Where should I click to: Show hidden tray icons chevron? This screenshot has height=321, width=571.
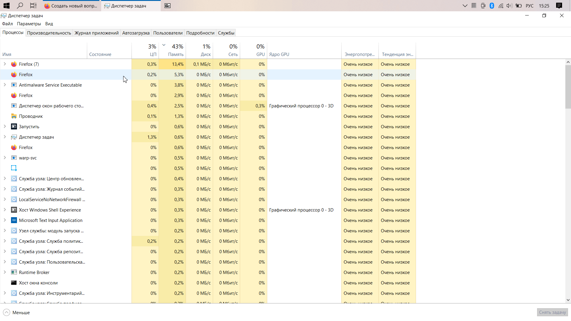[x=465, y=6]
